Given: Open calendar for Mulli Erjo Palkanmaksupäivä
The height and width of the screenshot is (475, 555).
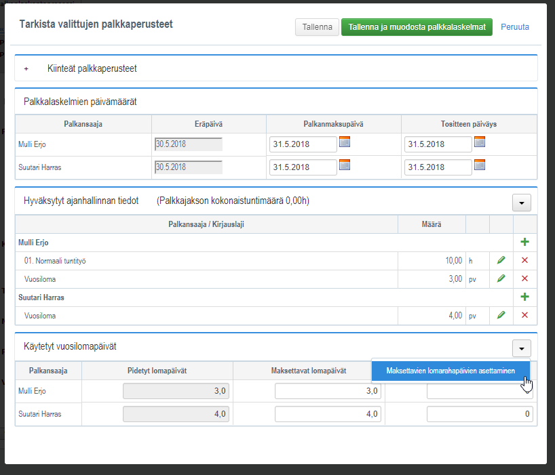Looking at the screenshot, I should (x=345, y=142).
